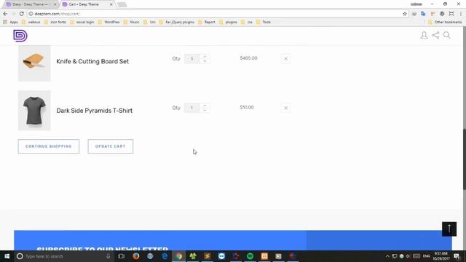Open a new browser tab

122,4
